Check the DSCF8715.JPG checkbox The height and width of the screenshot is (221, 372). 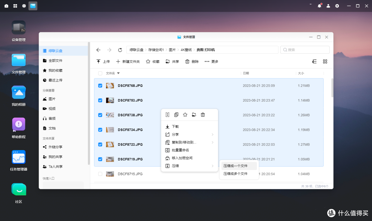tap(100, 174)
